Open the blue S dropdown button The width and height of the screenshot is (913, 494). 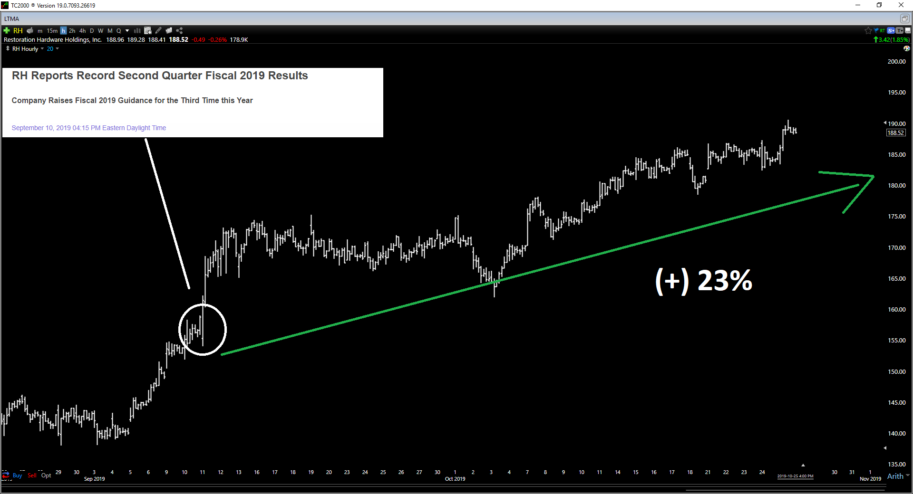(x=891, y=30)
